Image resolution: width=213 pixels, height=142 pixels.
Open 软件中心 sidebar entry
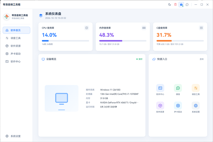pos(17,62)
